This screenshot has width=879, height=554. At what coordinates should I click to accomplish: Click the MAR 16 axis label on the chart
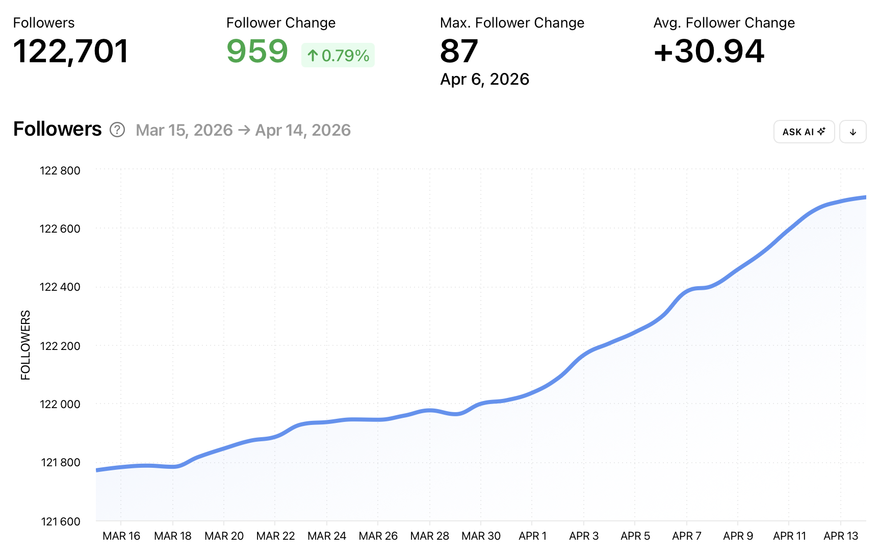point(121,536)
